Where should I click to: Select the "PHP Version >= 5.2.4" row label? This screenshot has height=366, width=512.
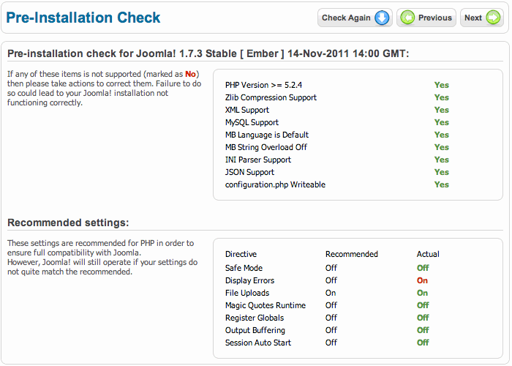coord(263,85)
